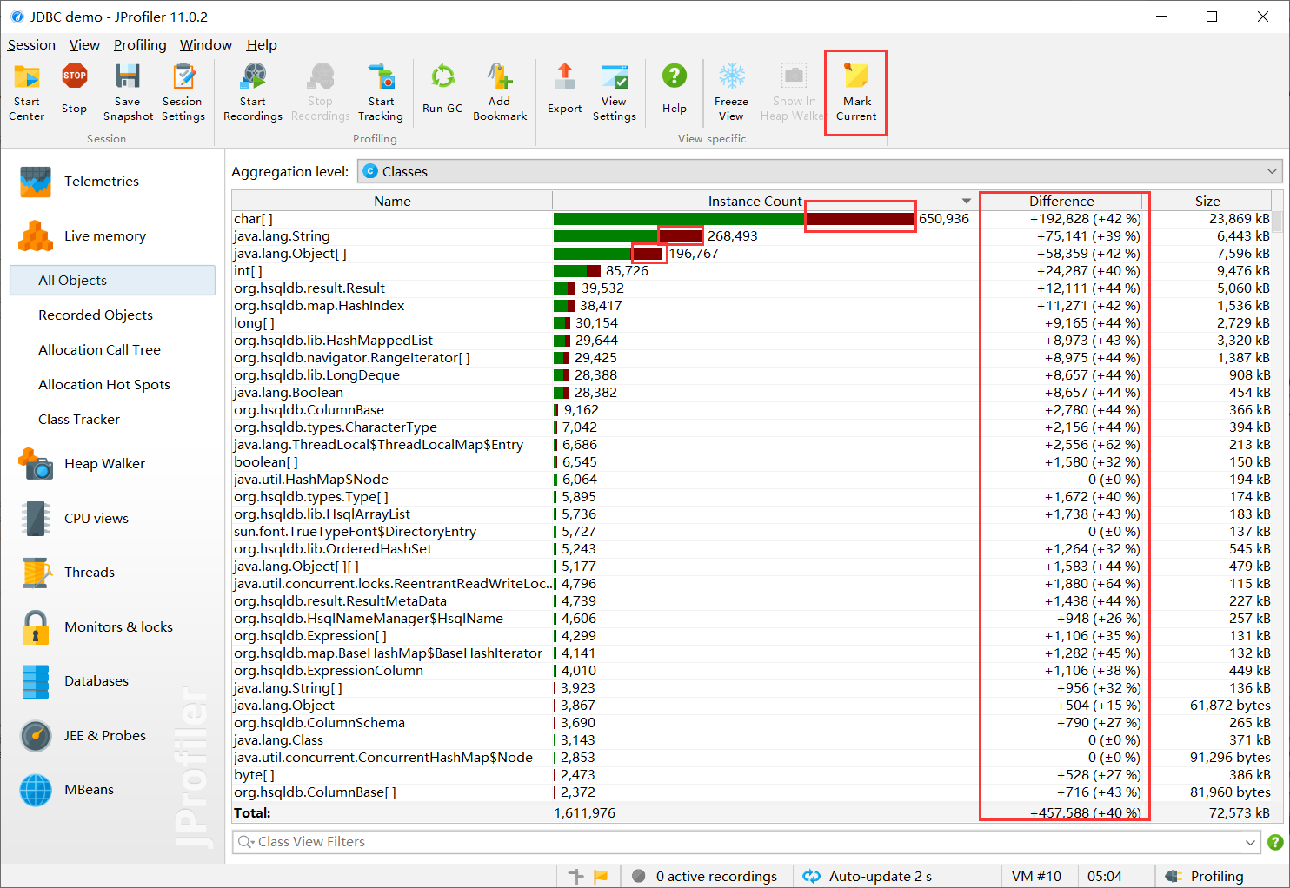
Task: Open the View menu
Action: pos(84,44)
